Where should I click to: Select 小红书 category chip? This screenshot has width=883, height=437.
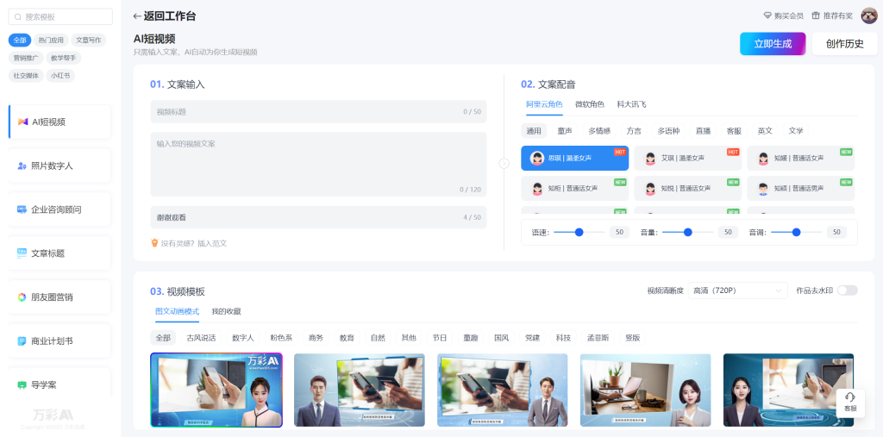(x=60, y=76)
